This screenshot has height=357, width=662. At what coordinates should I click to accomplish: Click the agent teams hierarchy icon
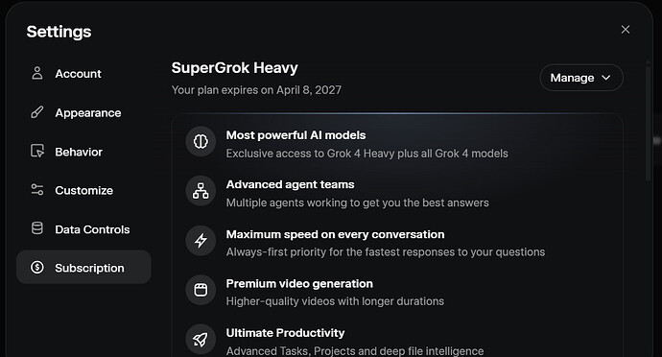(201, 191)
